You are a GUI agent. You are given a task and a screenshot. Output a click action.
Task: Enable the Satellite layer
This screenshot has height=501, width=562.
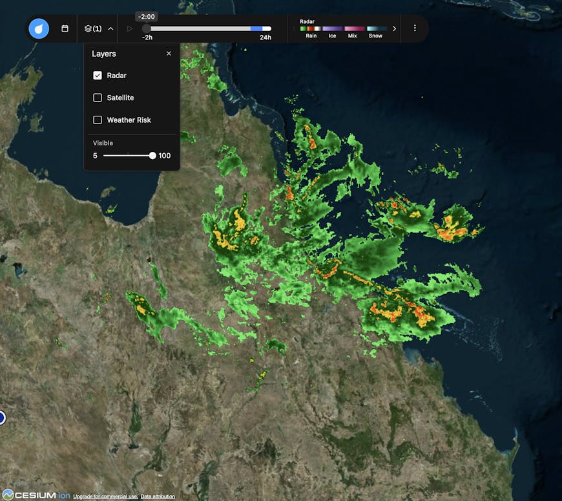tap(97, 98)
